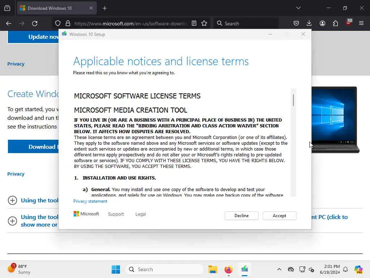Click the Download button on webpage
Screen dimensions: 370x278
click(33, 147)
